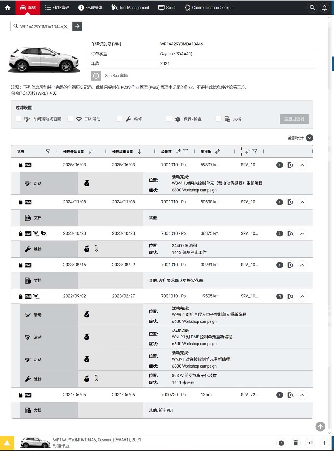The width and height of the screenshot is (334, 451).
Task: Click the bottom bar arrow-and-lines icon
Action: [310, 443]
